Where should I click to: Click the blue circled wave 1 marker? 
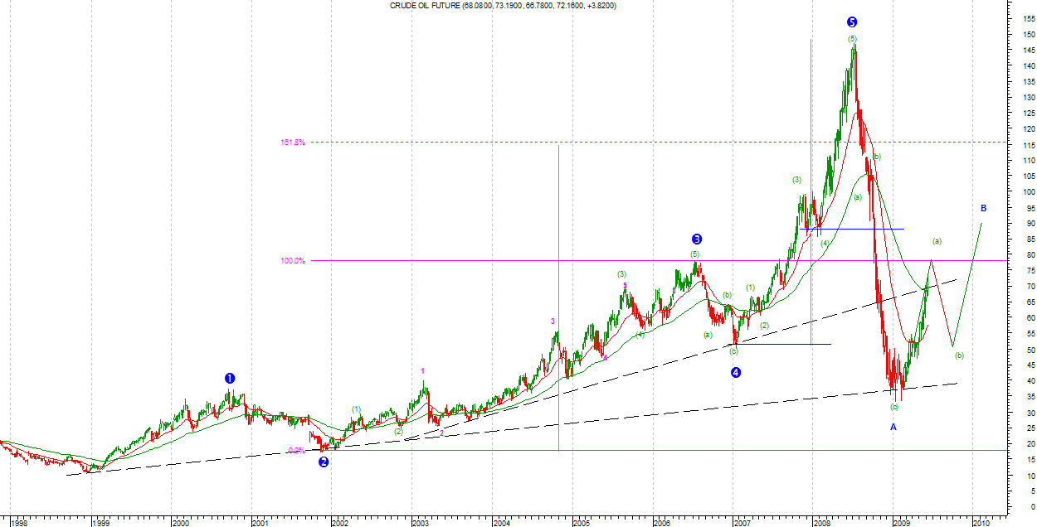pyautogui.click(x=230, y=378)
